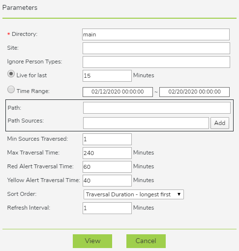
Task: Modify the Yellow Alert Traversal Time field
Action: click(107, 181)
